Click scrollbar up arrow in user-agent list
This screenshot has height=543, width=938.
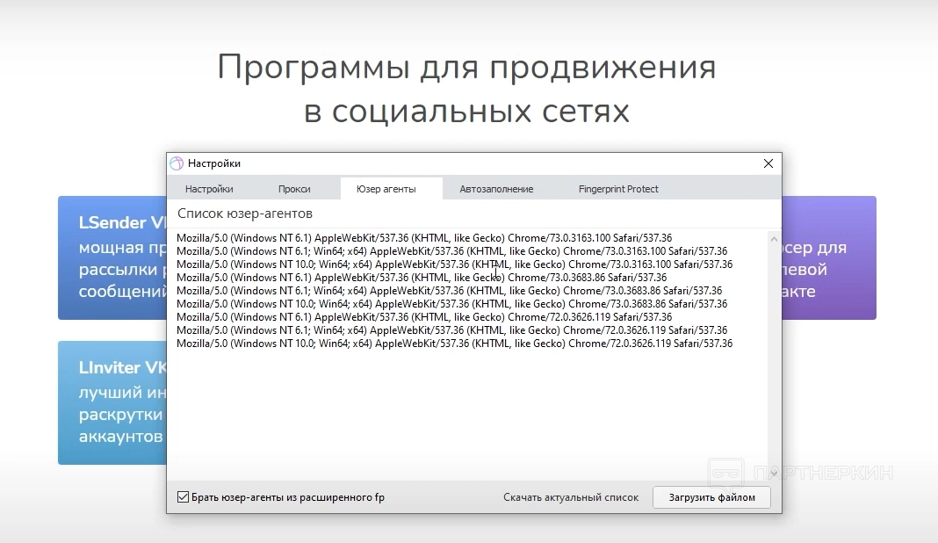[774, 239]
